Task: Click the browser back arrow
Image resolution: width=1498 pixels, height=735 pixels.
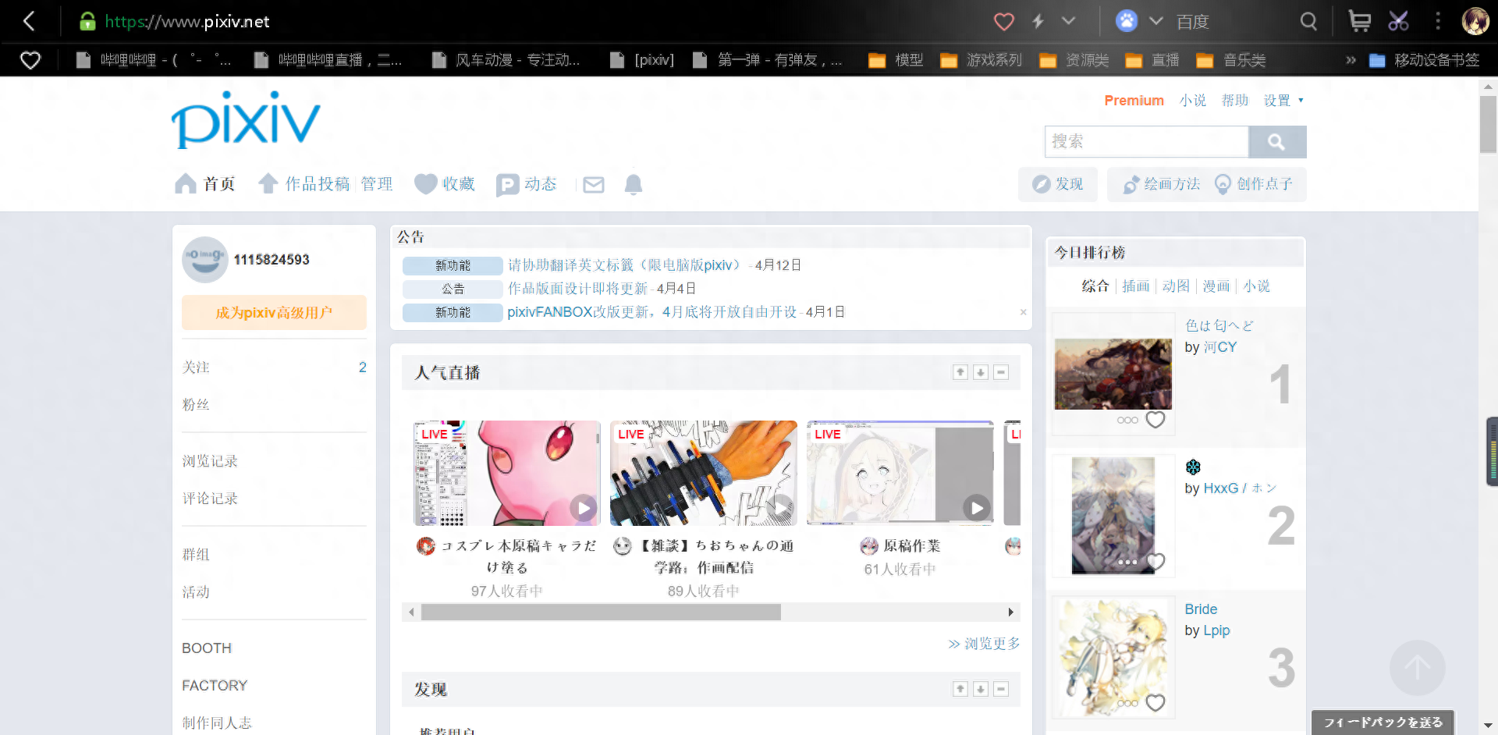Action: point(30,21)
